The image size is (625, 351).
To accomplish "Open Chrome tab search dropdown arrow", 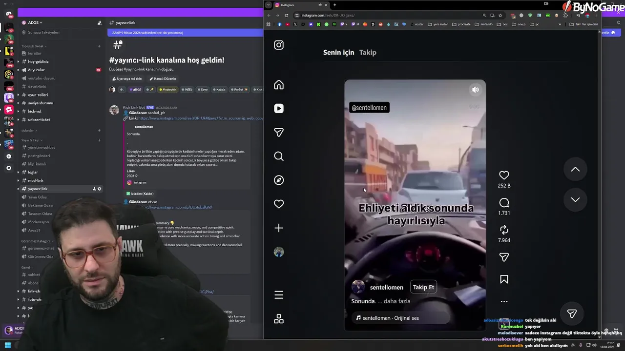I will point(268,5).
